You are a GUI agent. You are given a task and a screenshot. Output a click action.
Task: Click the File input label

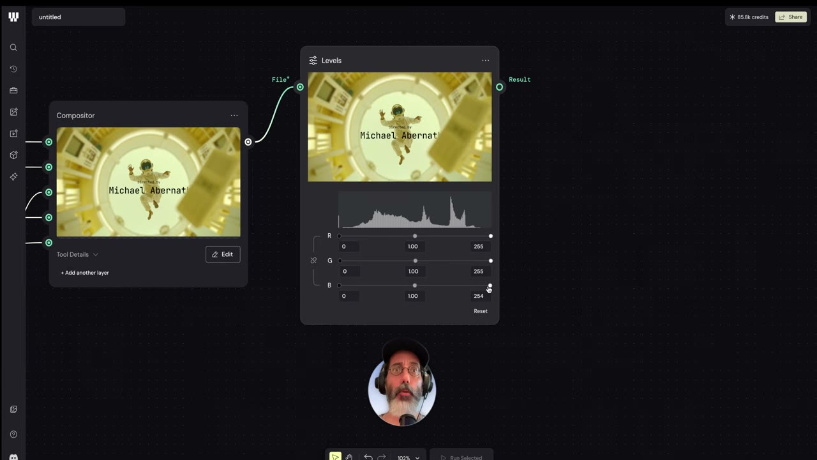[x=280, y=80]
